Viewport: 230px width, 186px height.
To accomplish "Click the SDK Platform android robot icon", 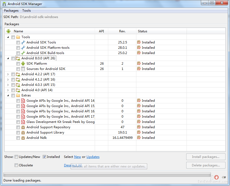I will [23, 64].
